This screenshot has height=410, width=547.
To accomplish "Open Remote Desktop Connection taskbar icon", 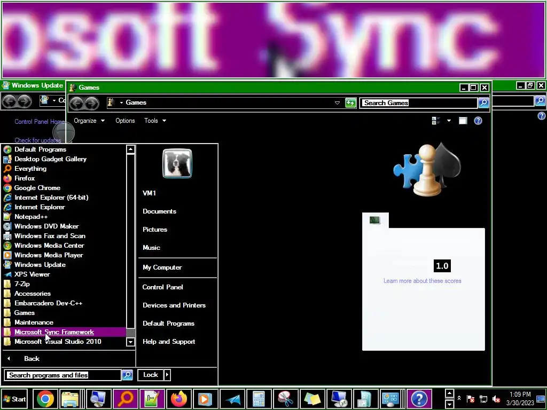I will click(339, 398).
